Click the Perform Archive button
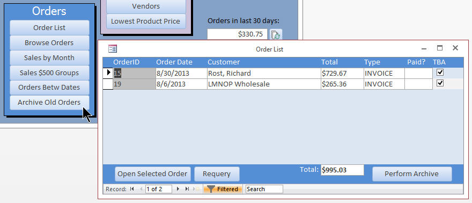This screenshot has width=472, height=203. pyautogui.click(x=412, y=174)
